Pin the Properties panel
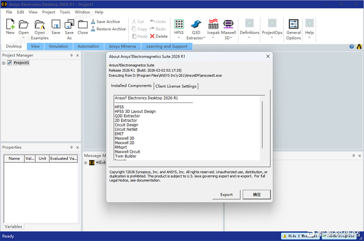This screenshot has width=364, height=241. point(71,147)
